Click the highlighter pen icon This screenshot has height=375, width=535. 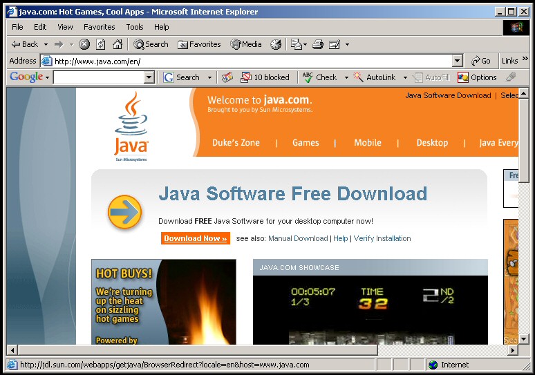click(x=511, y=77)
